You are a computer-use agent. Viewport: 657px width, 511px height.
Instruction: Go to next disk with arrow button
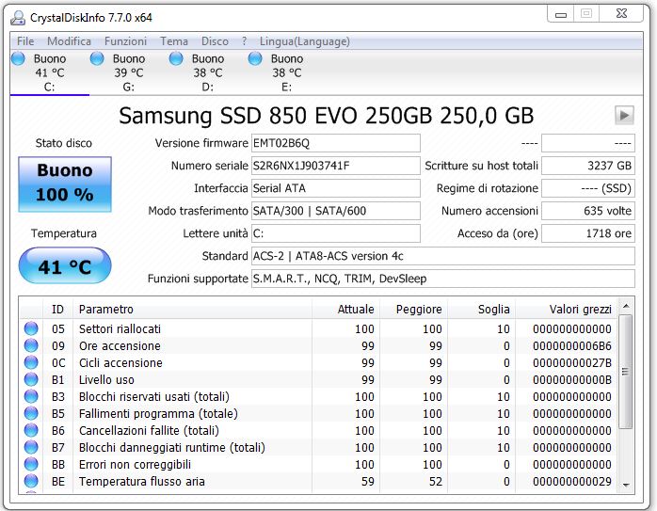click(x=624, y=115)
